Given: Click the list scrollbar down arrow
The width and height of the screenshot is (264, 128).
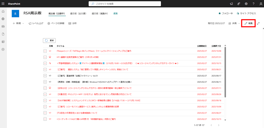Looking at the screenshot, I should pyautogui.click(x=225, y=120).
